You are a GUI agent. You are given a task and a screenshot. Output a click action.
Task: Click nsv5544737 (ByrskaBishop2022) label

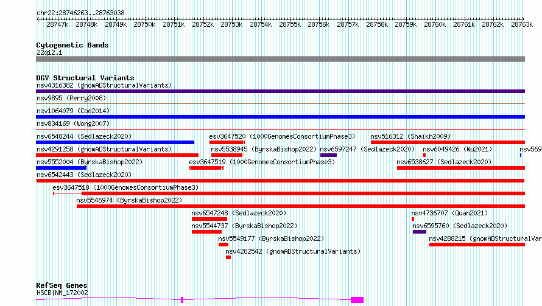244,226
